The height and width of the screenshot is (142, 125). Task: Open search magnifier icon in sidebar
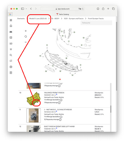[x=11, y=55]
